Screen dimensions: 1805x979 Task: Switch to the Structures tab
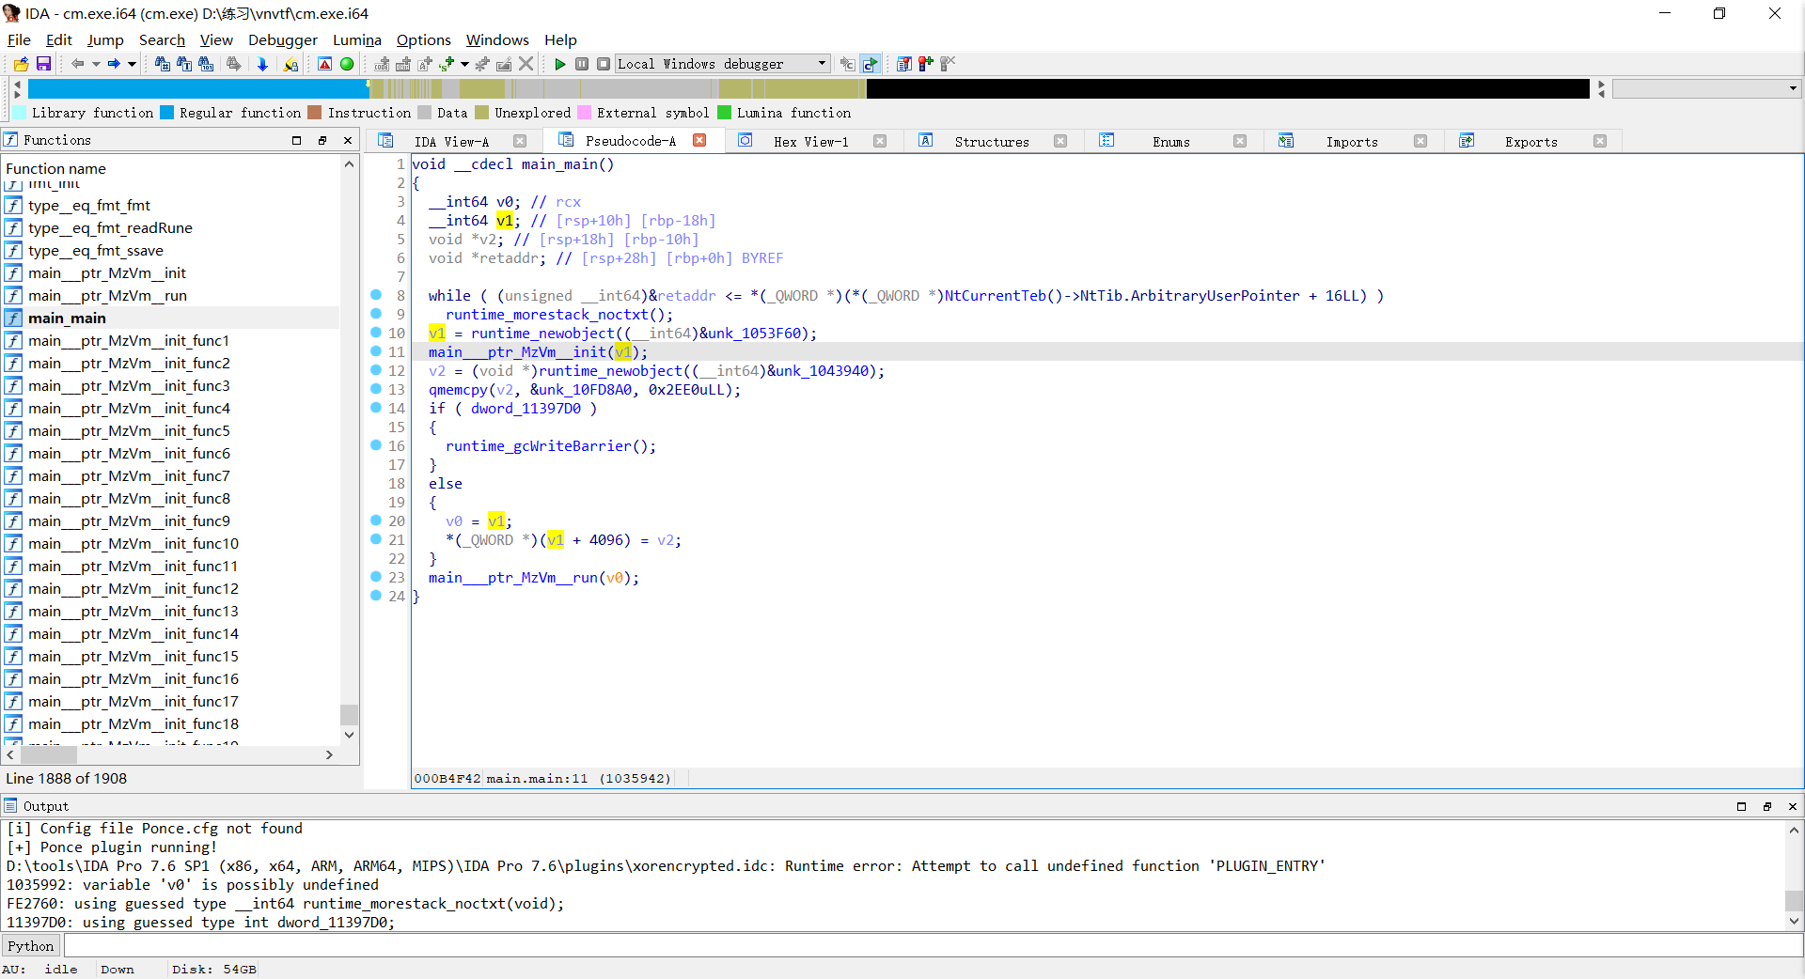tap(992, 142)
